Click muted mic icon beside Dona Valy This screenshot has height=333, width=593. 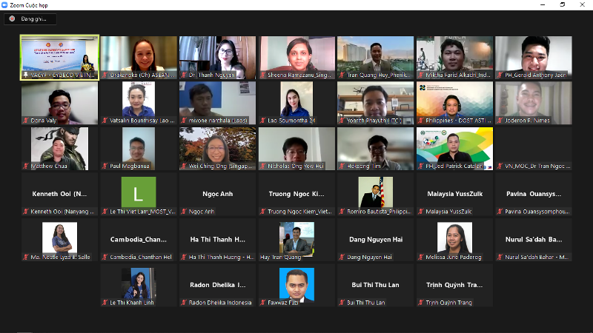click(x=26, y=120)
